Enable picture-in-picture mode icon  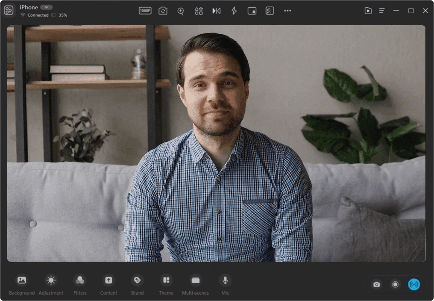(x=252, y=11)
